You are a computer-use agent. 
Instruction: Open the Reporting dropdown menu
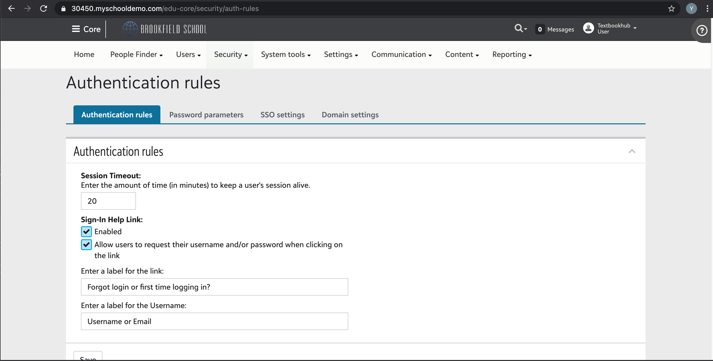tap(512, 54)
